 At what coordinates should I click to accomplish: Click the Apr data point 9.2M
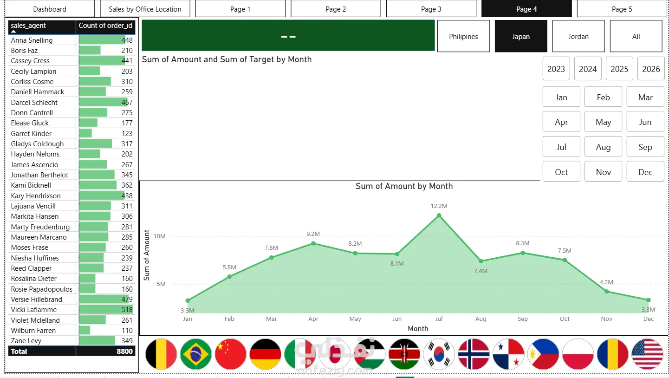pos(313,243)
